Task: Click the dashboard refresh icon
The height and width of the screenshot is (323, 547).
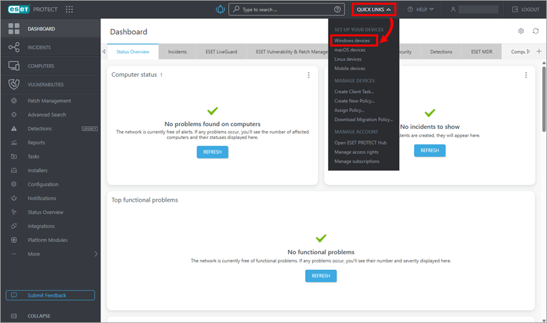Action: pyautogui.click(x=536, y=31)
